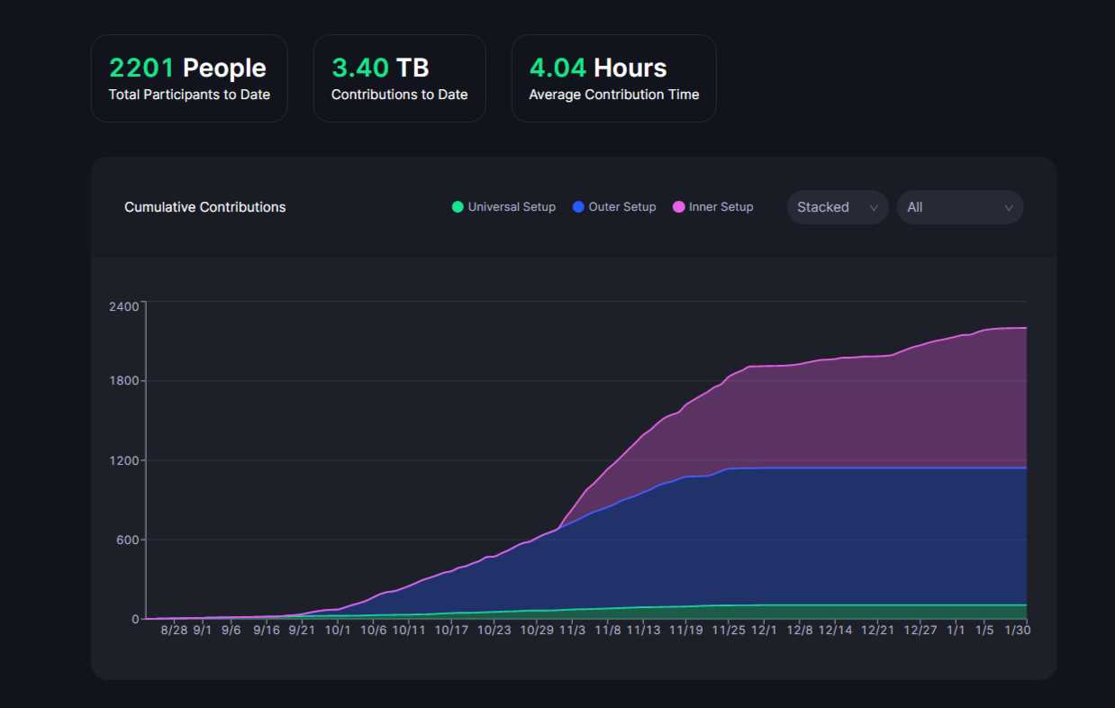Click the chevron arrow beside Stacked
This screenshot has width=1115, height=708.
873,208
